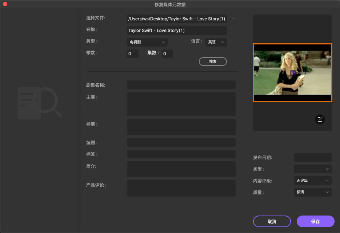Click the 季数 number field

coord(132,54)
